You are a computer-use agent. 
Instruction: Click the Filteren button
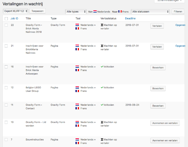pyautogui.click(x=178, y=12)
